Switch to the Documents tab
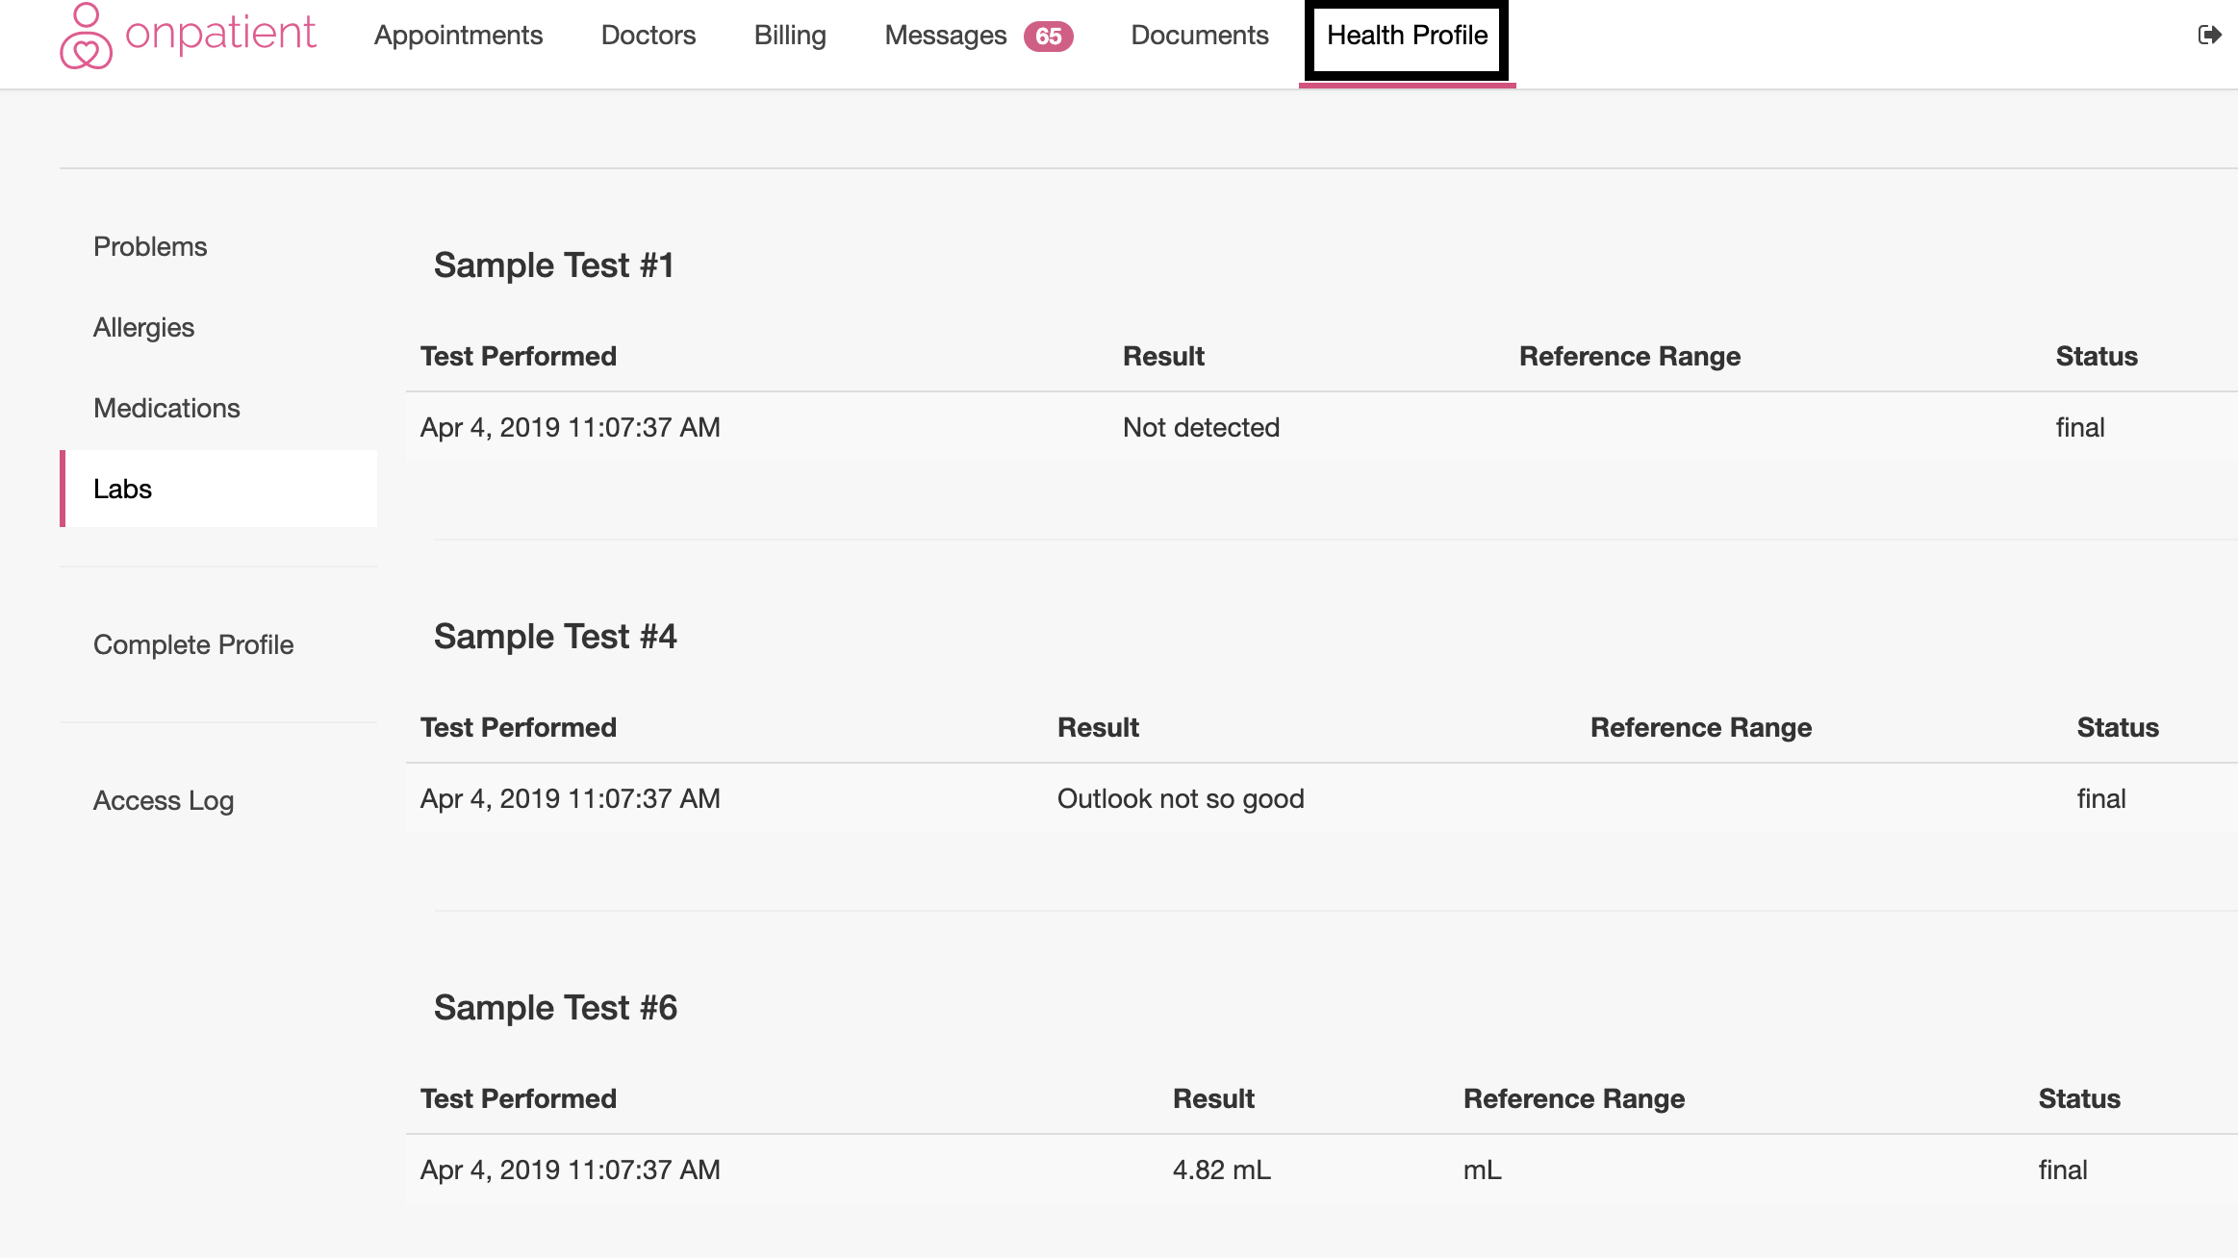 point(1199,36)
